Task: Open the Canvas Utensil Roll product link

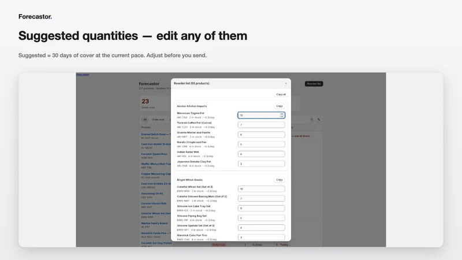Action: click(x=154, y=203)
